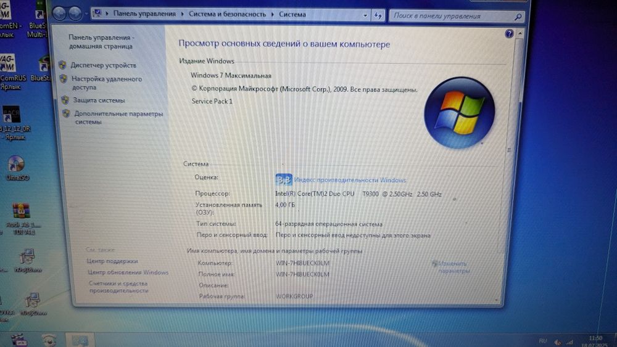The width and height of the screenshot is (617, 347).
Task: Open 'Защита системы' link
Action: click(x=99, y=100)
